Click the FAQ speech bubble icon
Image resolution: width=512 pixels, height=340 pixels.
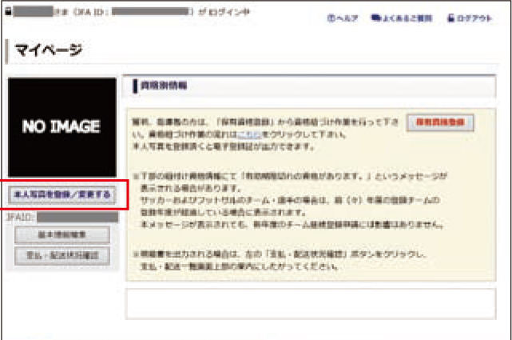[x=375, y=18]
